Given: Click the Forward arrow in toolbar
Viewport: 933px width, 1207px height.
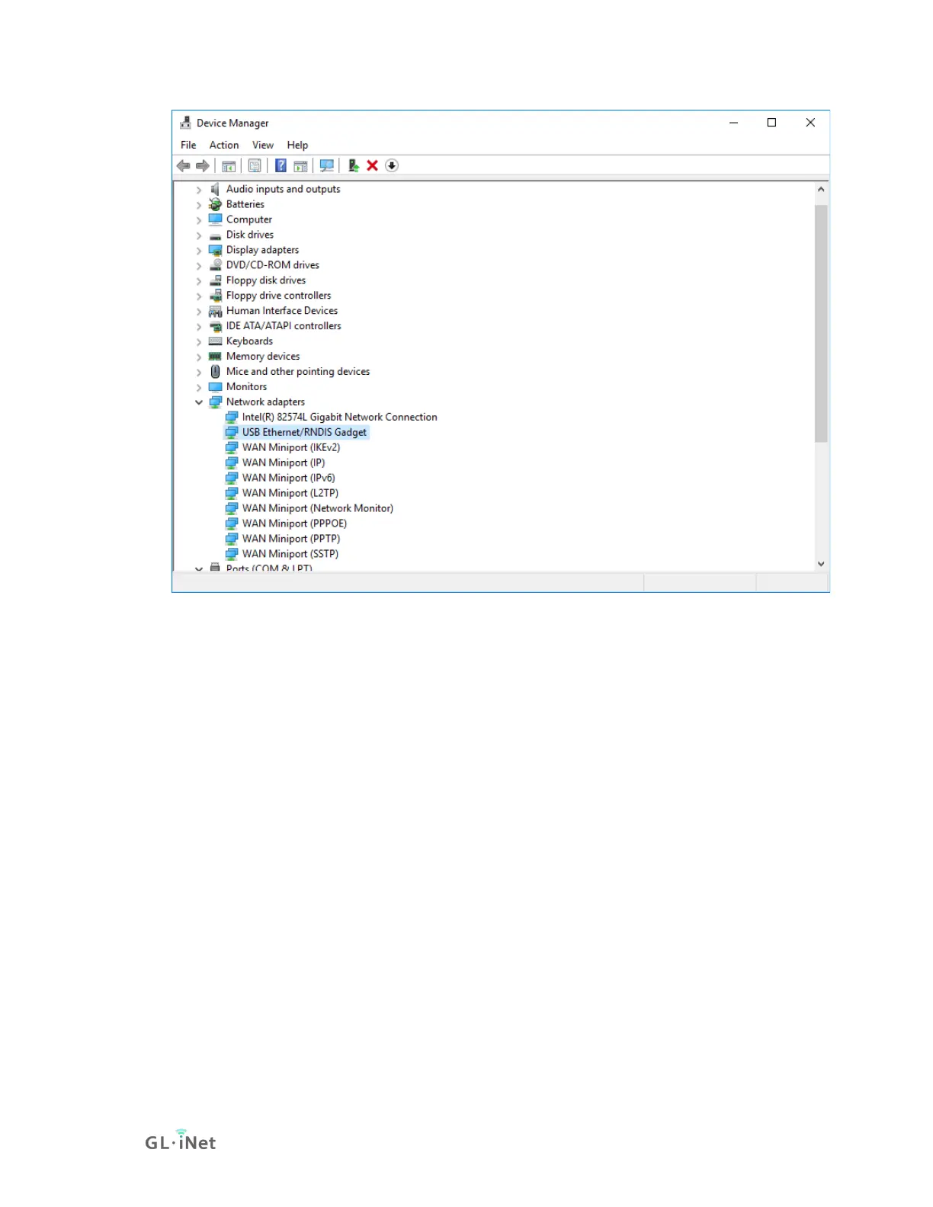Looking at the screenshot, I should pos(203,165).
